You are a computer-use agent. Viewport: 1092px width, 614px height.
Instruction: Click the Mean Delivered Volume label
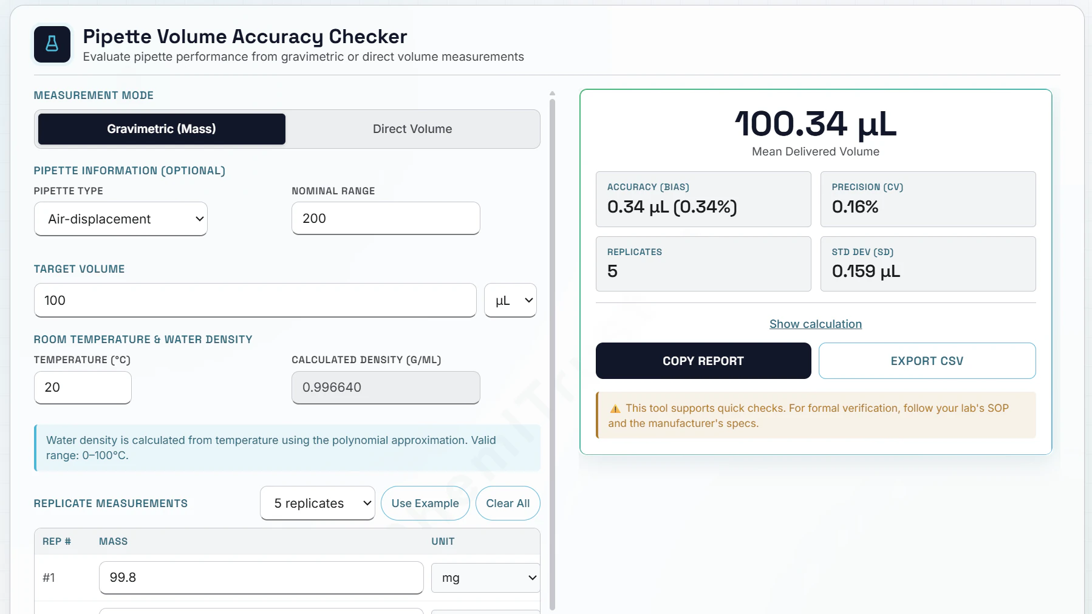[x=816, y=152]
